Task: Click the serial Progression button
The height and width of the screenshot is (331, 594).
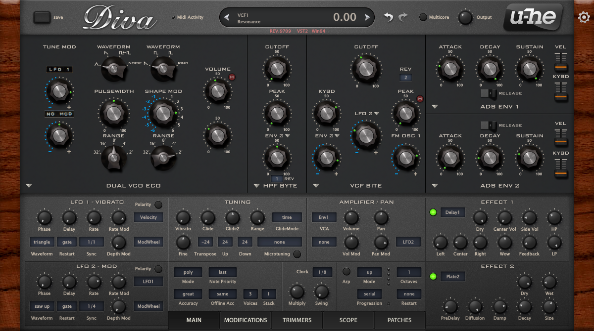Action: (369, 294)
